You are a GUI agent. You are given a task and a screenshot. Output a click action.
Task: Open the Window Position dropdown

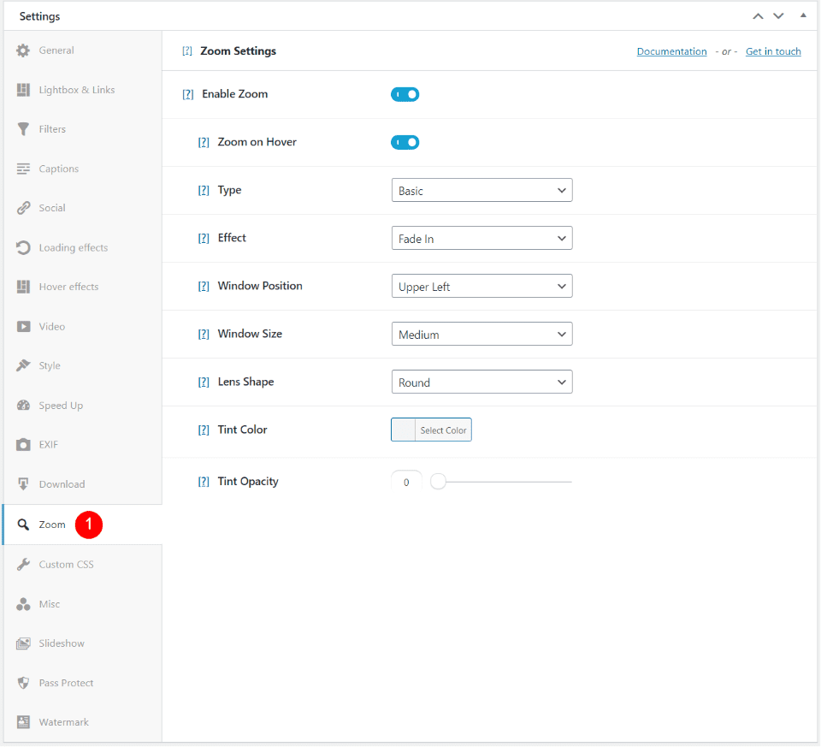coord(481,287)
